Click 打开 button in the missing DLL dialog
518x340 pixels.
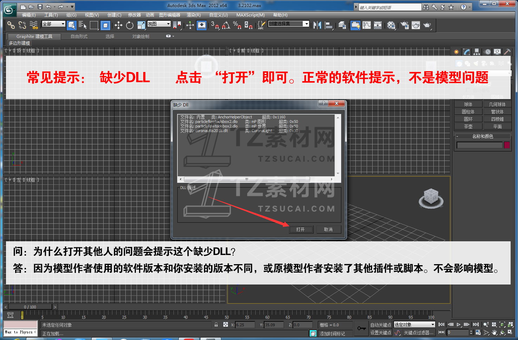coord(300,229)
